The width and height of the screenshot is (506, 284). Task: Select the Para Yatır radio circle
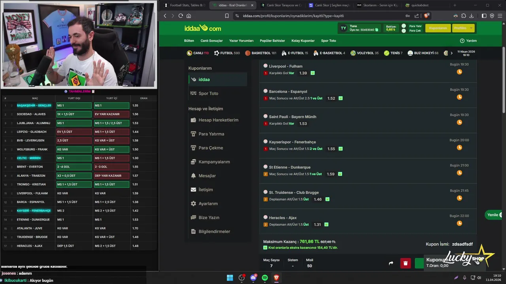tap(404, 26)
